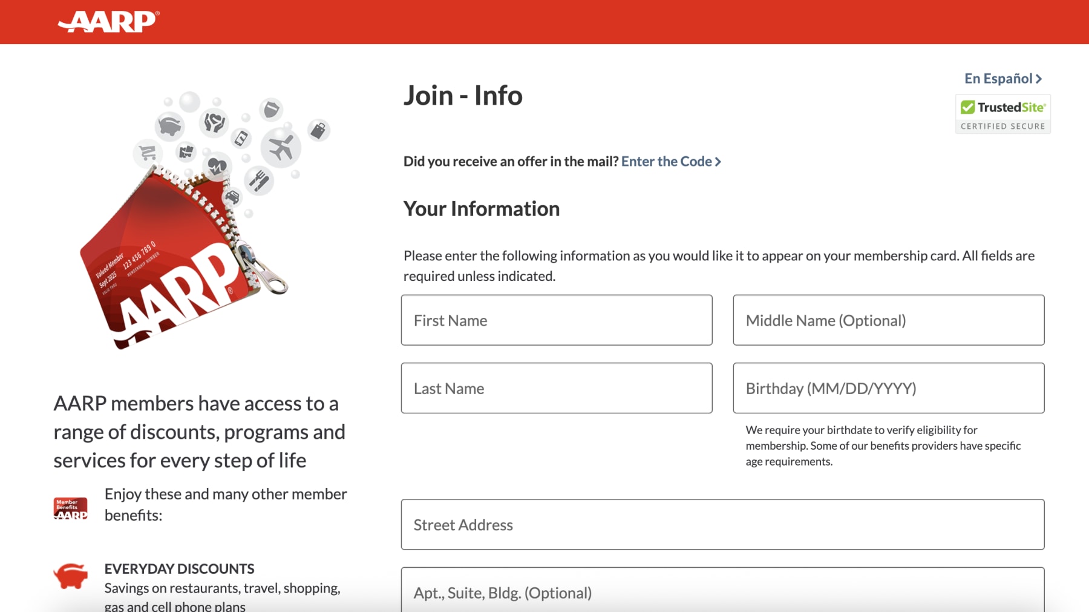Screen dimensions: 1089x612
Task: Click the "Savings on restaurants, travel, shopping" text
Action: point(223,596)
